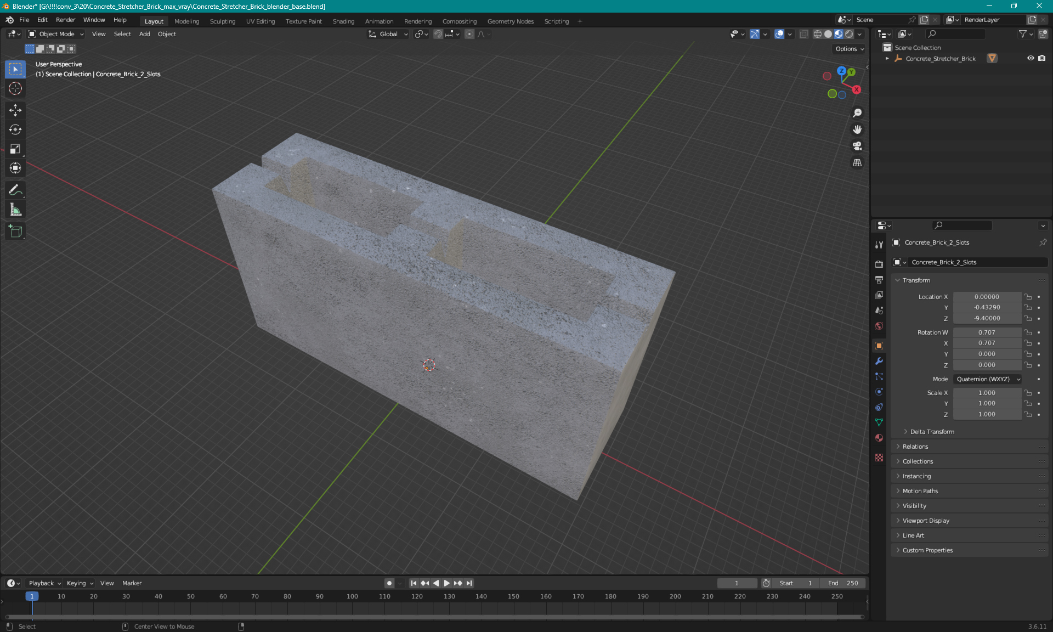Viewport: 1053px width, 632px height.
Task: Click the End frame 250 field
Action: pyautogui.click(x=843, y=583)
